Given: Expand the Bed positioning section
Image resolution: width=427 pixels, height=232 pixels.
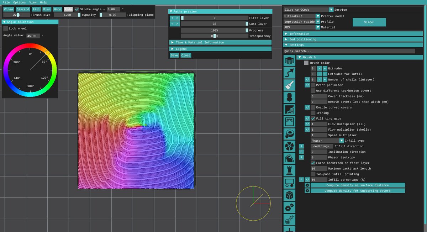Looking at the screenshot, I should (353, 39).
